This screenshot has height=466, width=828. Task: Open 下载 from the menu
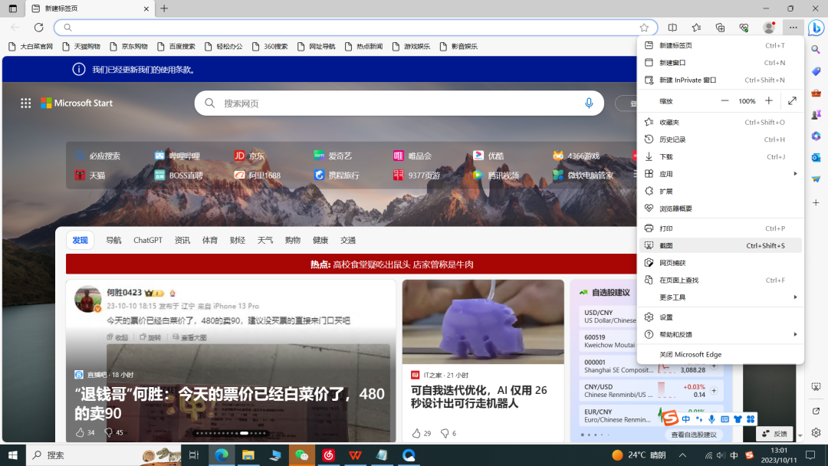pos(720,157)
